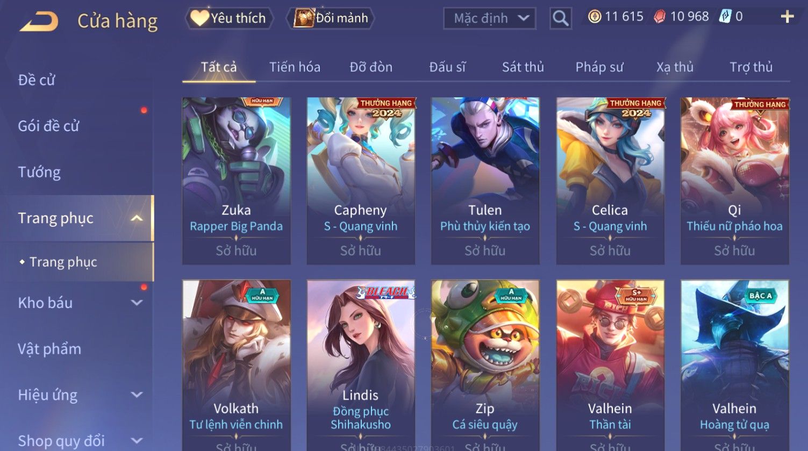The width and height of the screenshot is (808, 451).
Task: Go to Tướng in the sidebar
Action: point(39,172)
